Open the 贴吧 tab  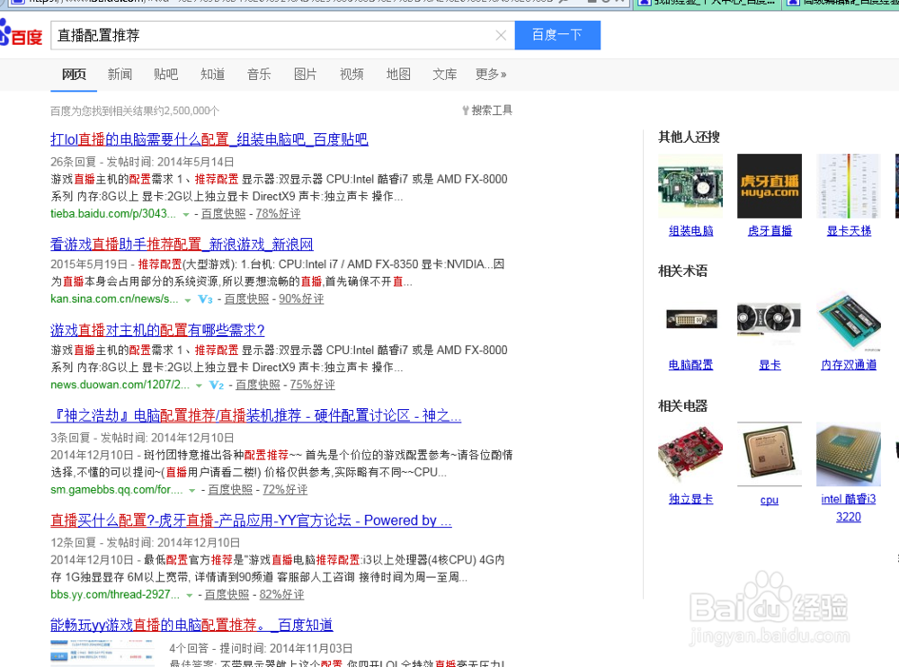tap(166, 74)
